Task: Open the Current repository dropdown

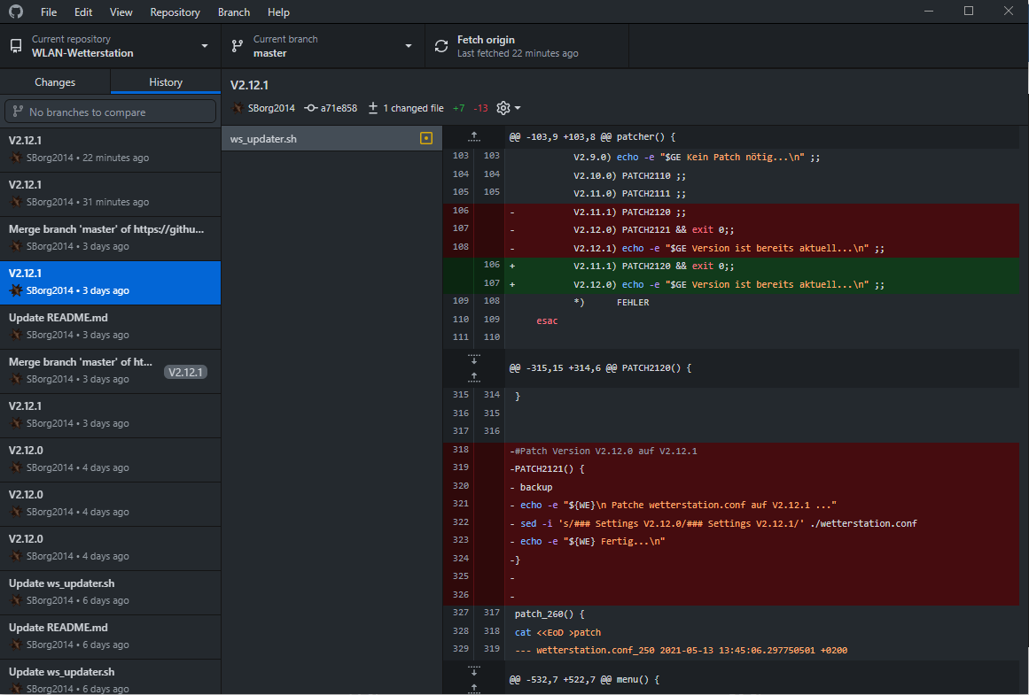Action: [110, 46]
